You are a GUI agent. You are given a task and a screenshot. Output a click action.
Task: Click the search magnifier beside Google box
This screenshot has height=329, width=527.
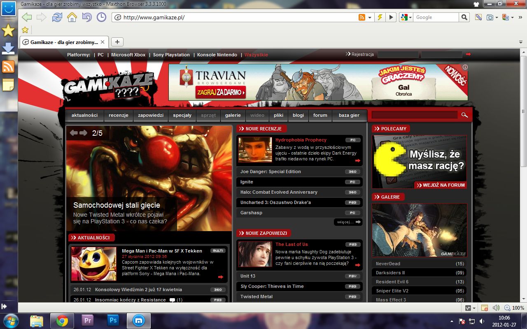coord(464,17)
